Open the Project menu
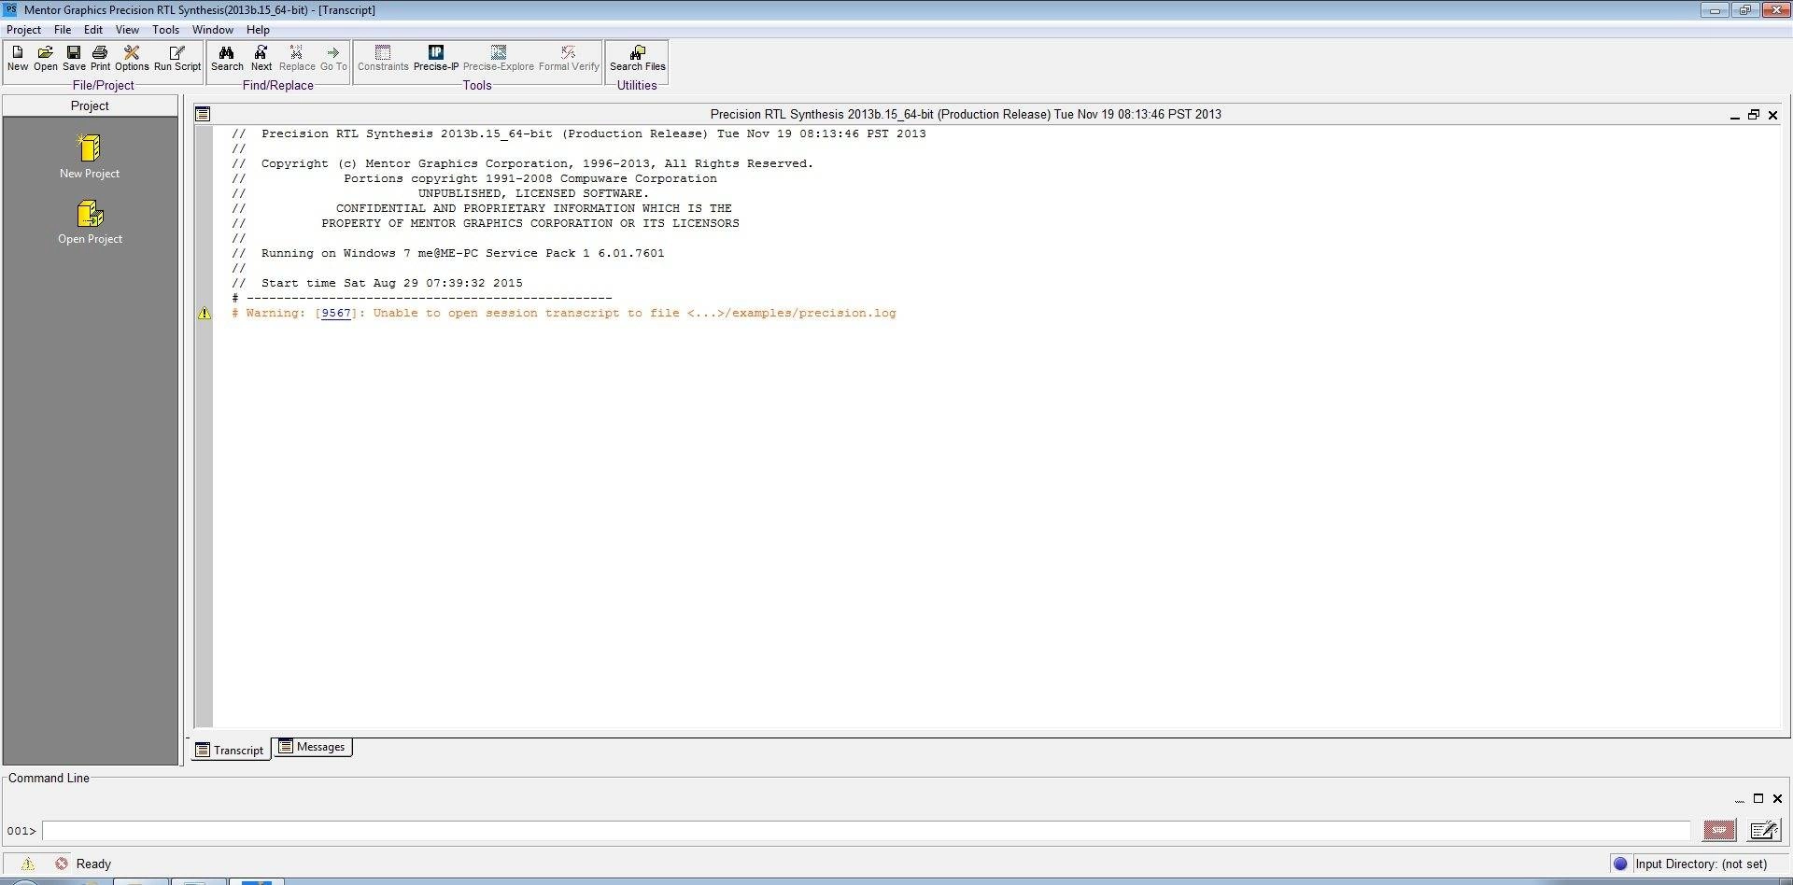 (x=23, y=30)
